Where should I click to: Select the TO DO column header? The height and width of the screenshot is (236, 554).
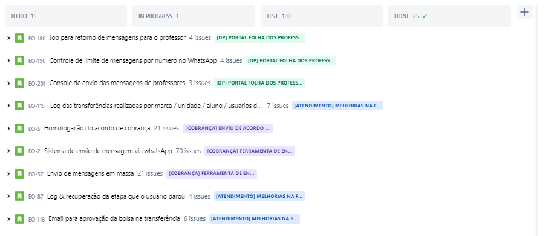tap(66, 16)
